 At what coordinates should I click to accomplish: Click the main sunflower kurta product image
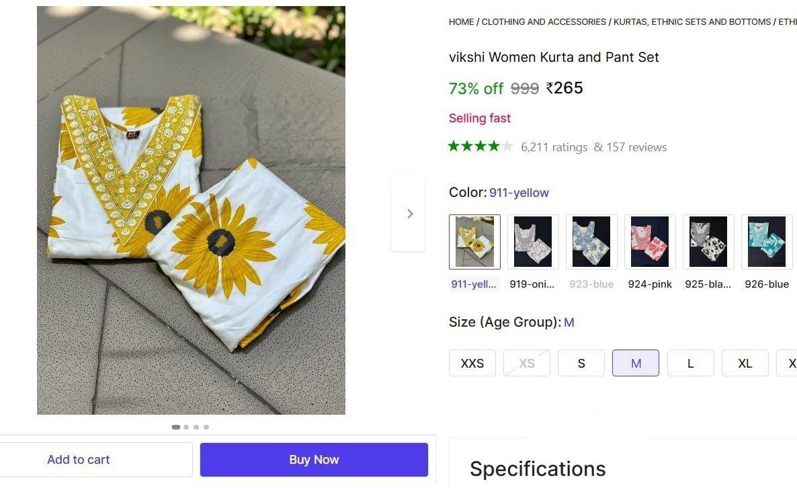(x=191, y=210)
